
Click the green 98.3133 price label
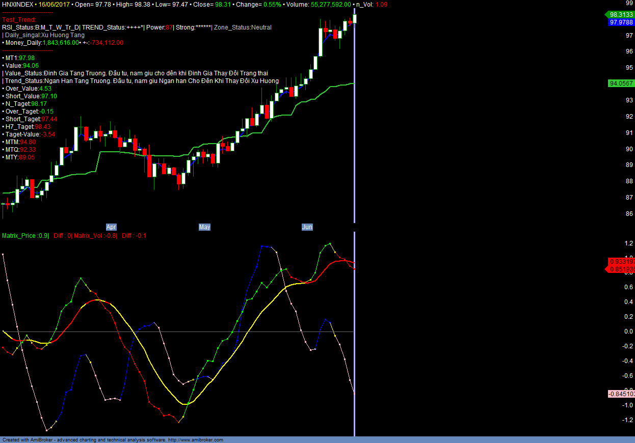click(621, 15)
